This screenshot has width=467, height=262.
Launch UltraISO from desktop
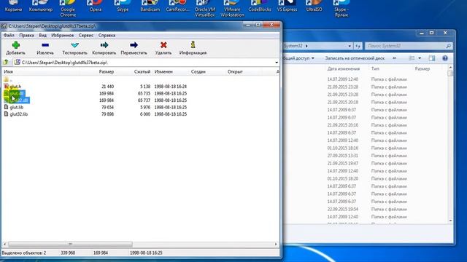pyautogui.click(x=314, y=6)
